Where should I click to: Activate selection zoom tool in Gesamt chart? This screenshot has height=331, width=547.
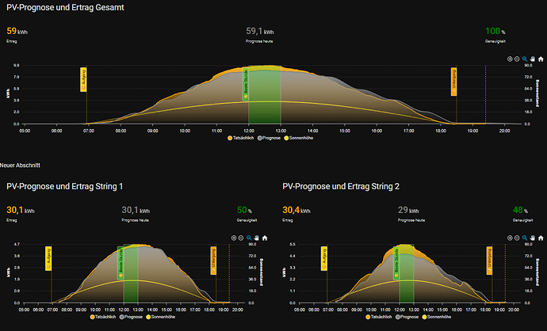[525, 59]
